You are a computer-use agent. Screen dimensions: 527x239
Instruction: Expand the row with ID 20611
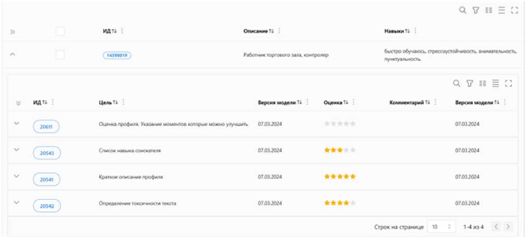point(16,124)
